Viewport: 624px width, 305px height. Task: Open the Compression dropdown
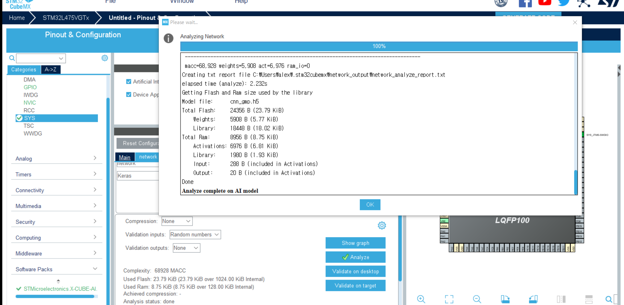point(177,221)
